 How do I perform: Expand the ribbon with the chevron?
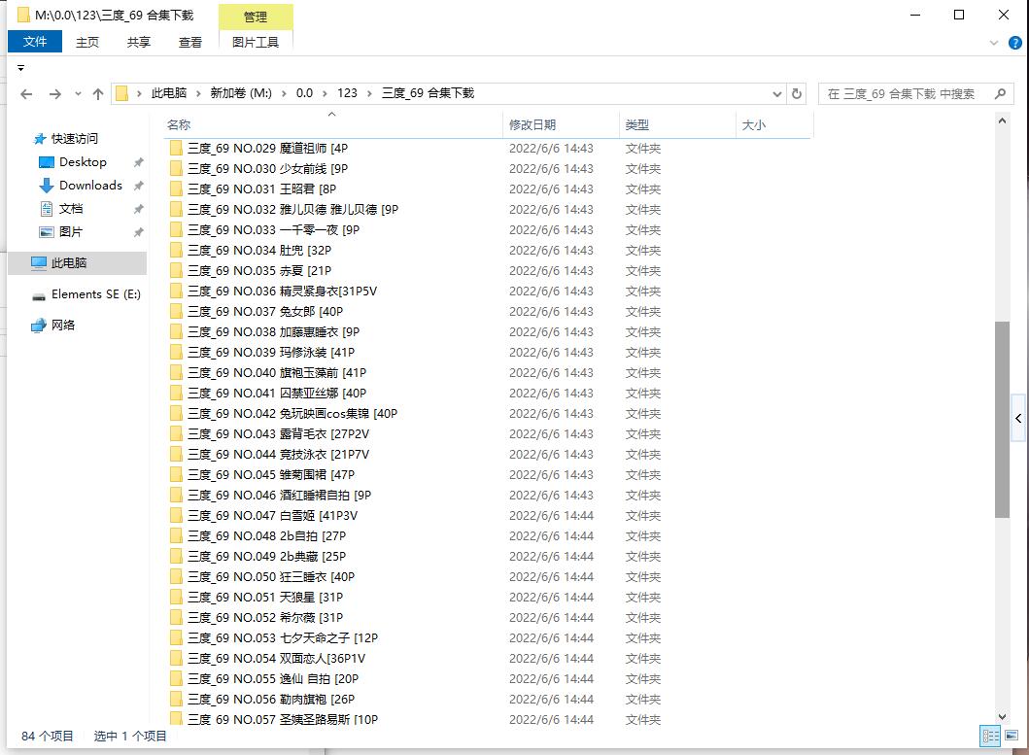(x=994, y=43)
